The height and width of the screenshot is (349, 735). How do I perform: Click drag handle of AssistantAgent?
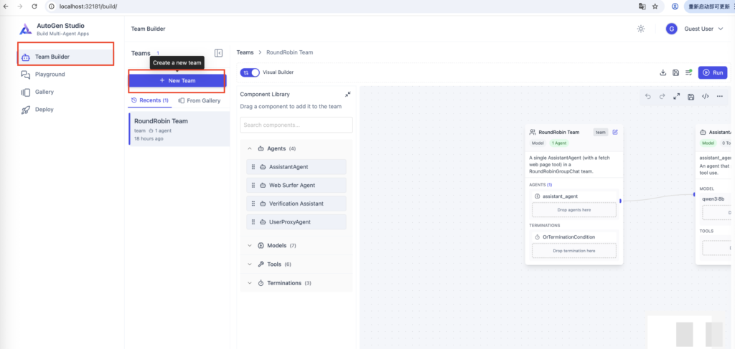tap(253, 166)
